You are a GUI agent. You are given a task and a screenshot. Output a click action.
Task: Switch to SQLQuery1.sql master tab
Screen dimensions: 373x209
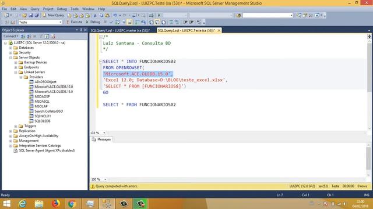point(121,30)
